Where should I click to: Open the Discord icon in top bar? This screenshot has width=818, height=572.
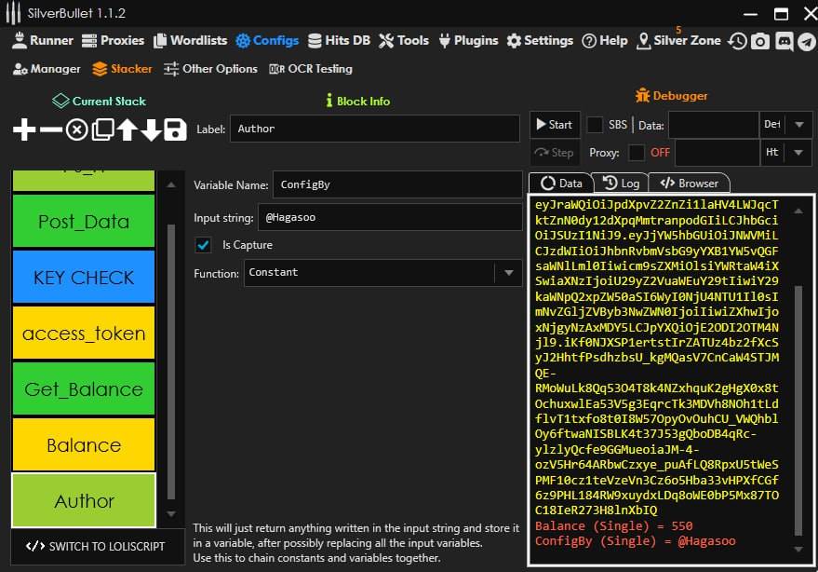tap(783, 41)
